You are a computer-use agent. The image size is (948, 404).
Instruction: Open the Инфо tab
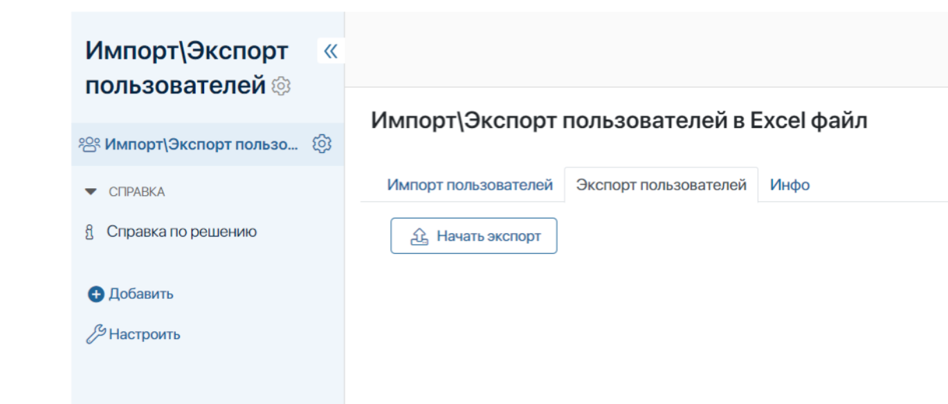[x=790, y=185]
